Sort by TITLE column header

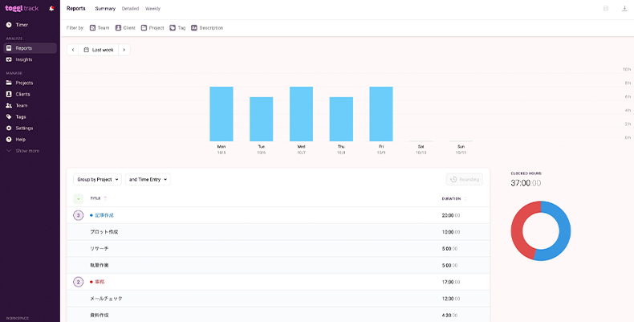tap(98, 198)
